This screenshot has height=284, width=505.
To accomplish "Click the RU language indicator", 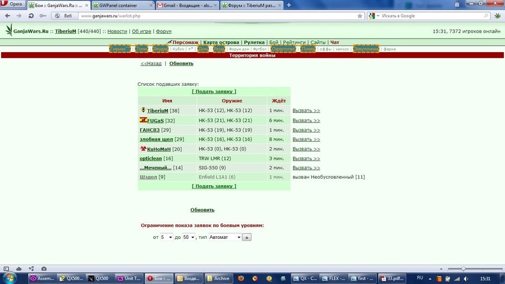I will [420, 278].
